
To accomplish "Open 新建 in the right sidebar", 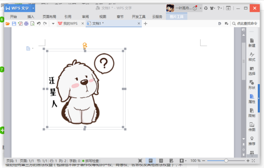I will click(x=252, y=43).
